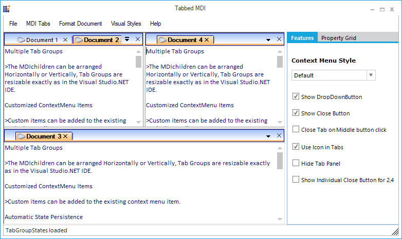Screen dimensions: 402x239
Task: Click the down arrow of Document 2 scrollbar
Action: tap(138, 122)
